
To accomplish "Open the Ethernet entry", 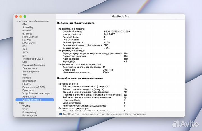I will (x=27, y=33).
